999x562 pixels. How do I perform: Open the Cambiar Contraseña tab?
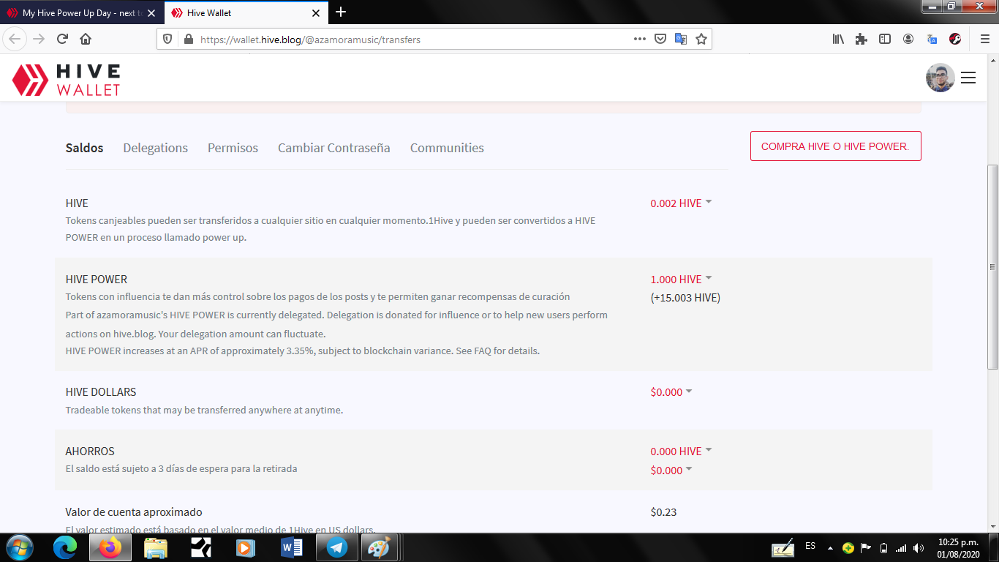click(334, 148)
